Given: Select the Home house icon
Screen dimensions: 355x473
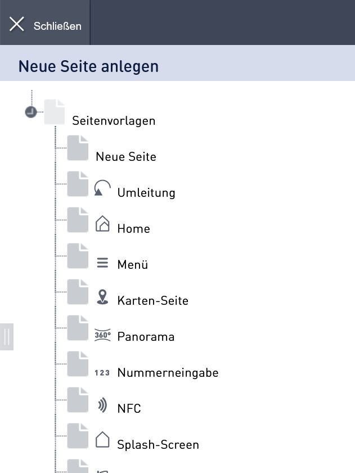Looking at the screenshot, I should pos(102,223).
